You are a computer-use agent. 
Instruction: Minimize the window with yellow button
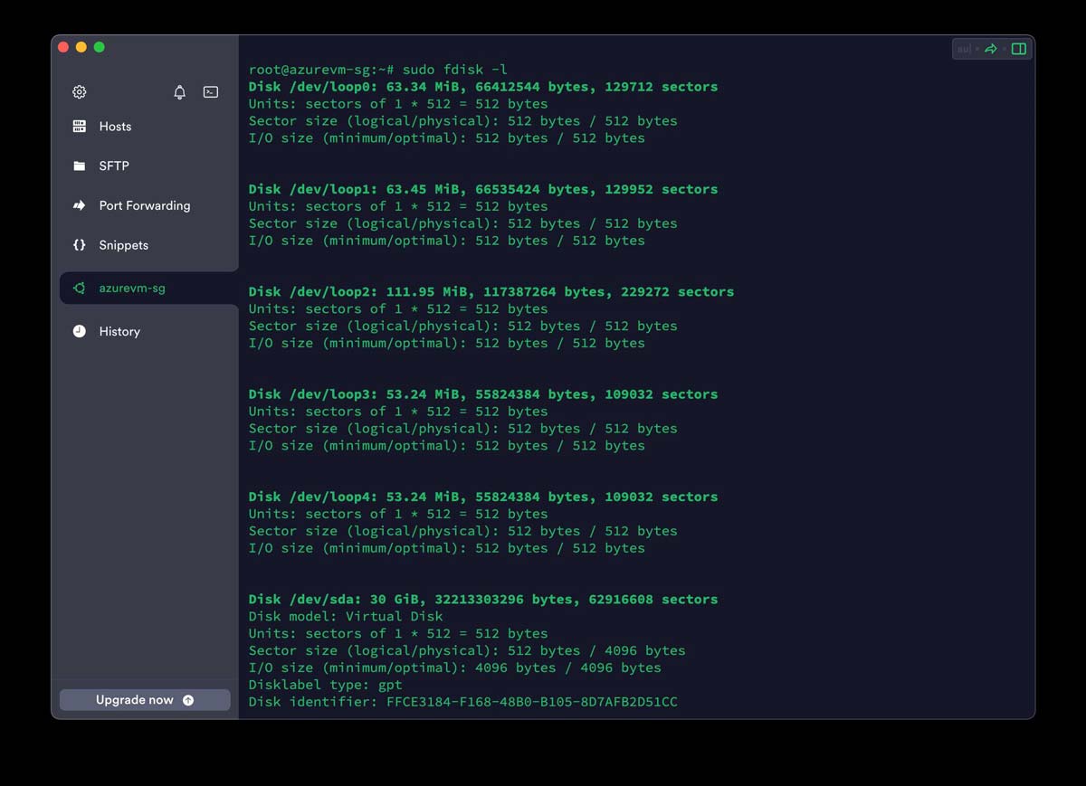pos(81,47)
